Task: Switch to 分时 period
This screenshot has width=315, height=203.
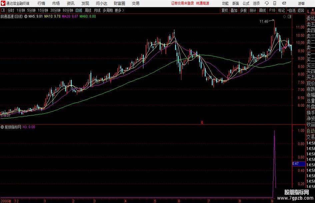Action: click(11, 10)
